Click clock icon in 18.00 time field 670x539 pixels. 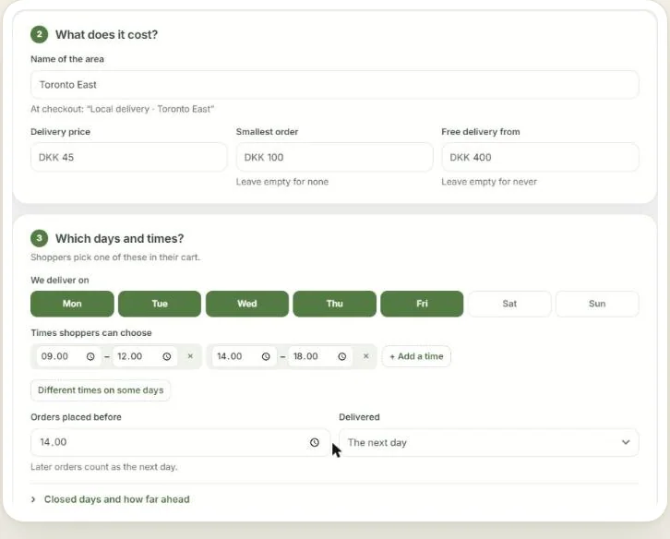341,356
